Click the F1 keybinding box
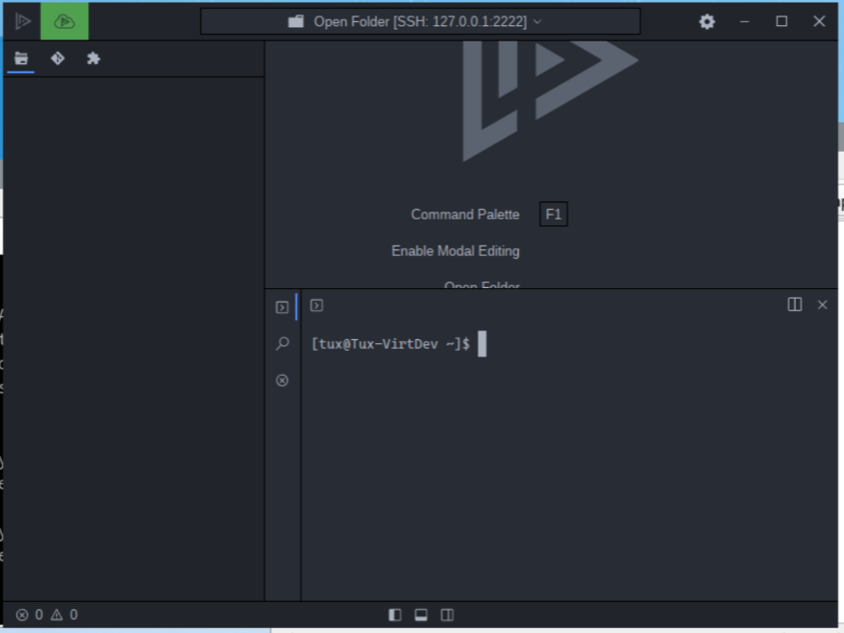The image size is (844, 633). [x=553, y=215]
